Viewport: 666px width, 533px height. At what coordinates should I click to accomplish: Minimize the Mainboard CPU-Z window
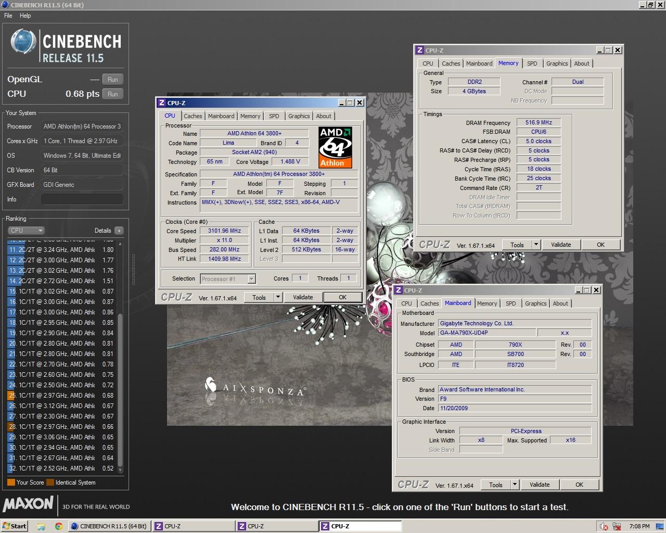pos(579,290)
